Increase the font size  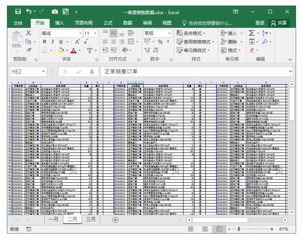77,42
